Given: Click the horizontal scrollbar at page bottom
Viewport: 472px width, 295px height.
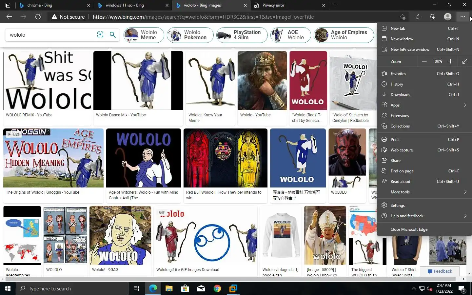Looking at the screenshot, I should click(230, 279).
